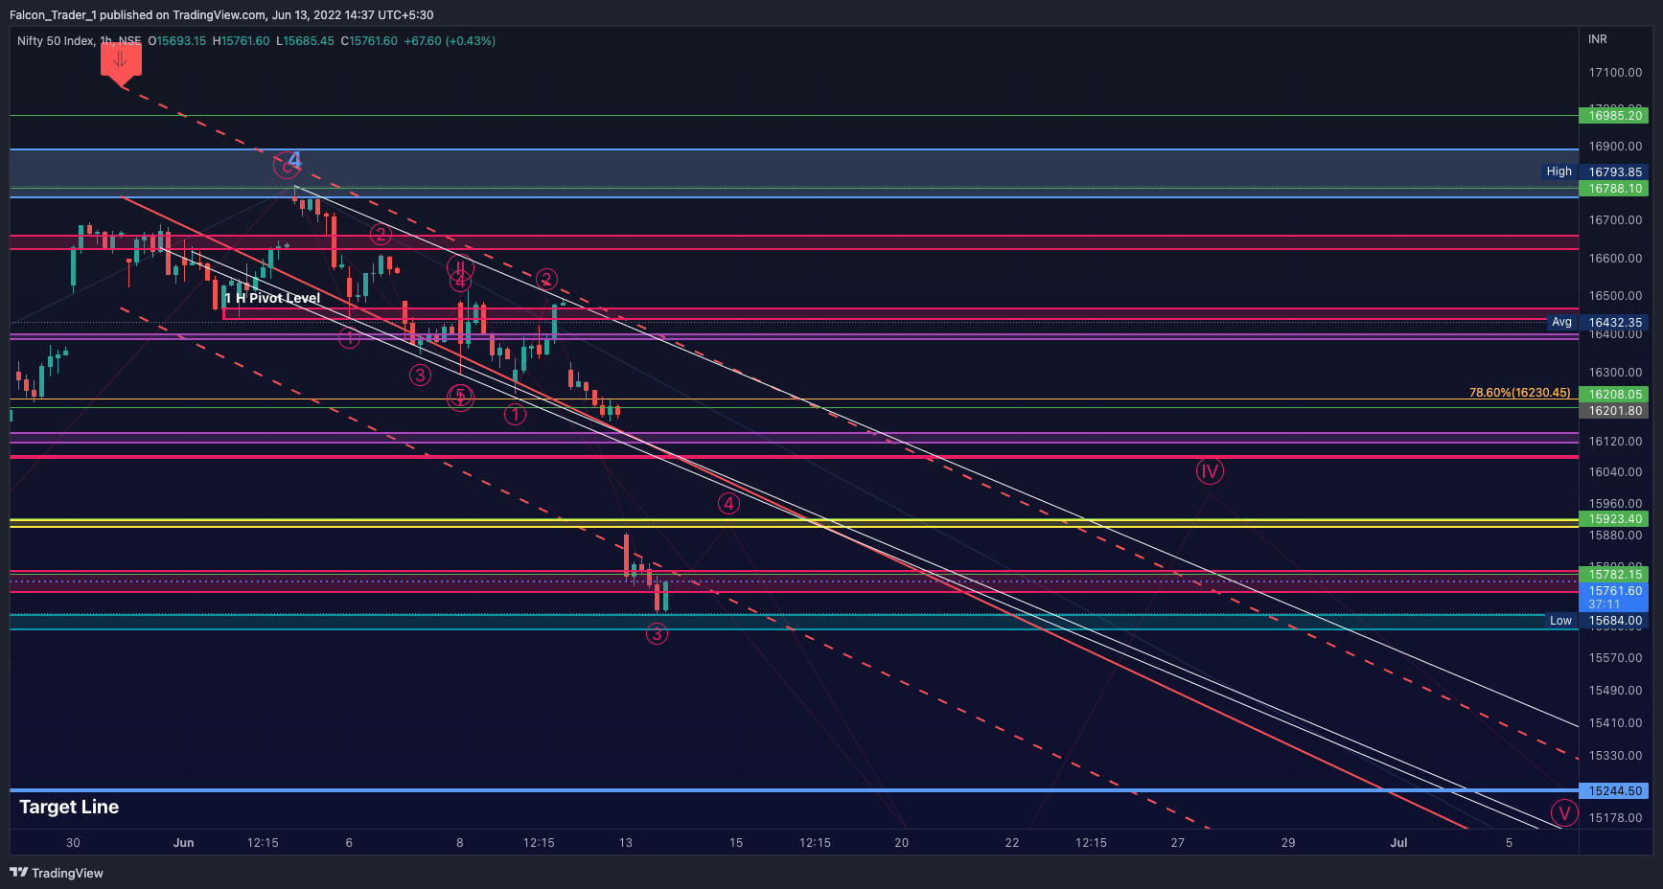Click the red down-arrow marker flag
This screenshot has width=1663, height=889.
(121, 62)
